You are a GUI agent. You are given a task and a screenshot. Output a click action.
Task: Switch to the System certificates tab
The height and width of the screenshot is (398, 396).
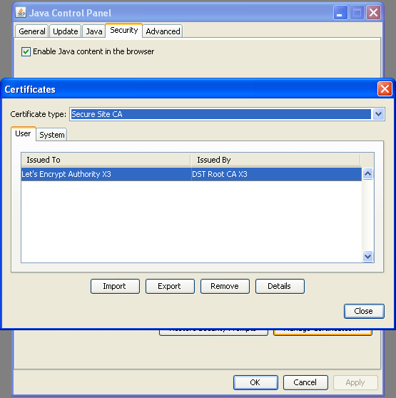click(x=52, y=135)
